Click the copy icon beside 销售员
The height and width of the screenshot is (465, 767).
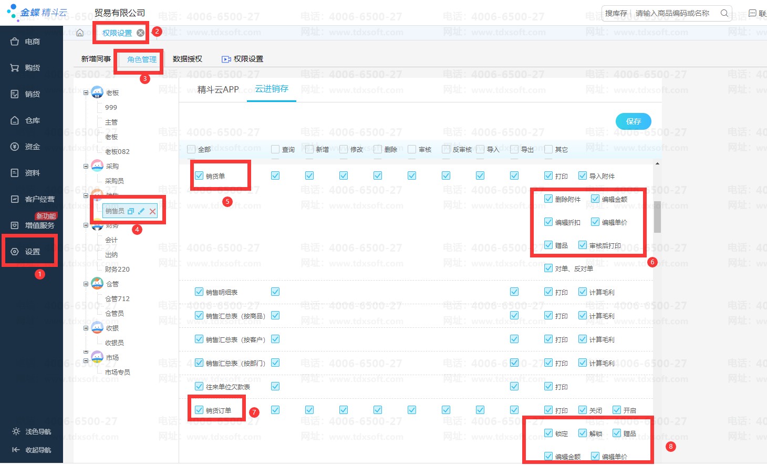pyautogui.click(x=131, y=211)
